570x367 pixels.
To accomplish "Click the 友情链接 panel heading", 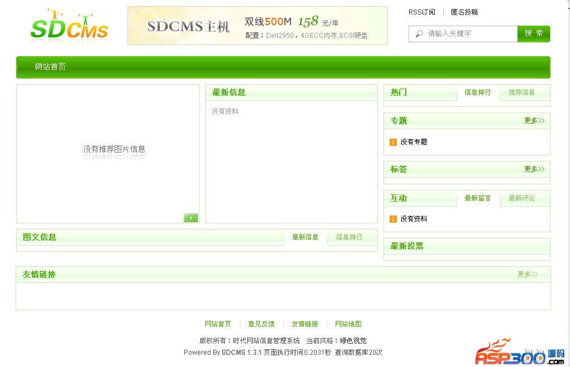I will tap(39, 274).
